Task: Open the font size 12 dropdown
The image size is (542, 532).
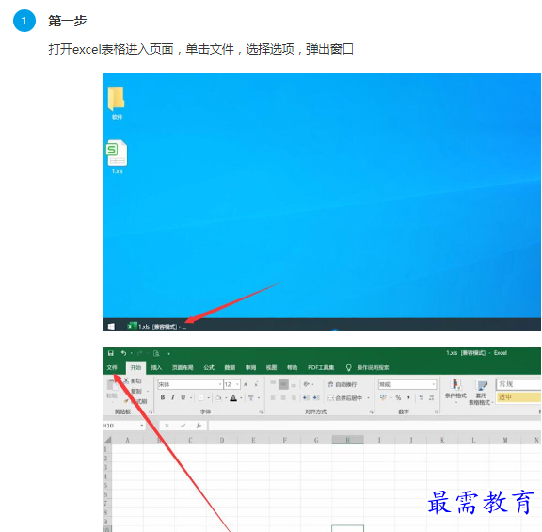Action: pos(231,384)
